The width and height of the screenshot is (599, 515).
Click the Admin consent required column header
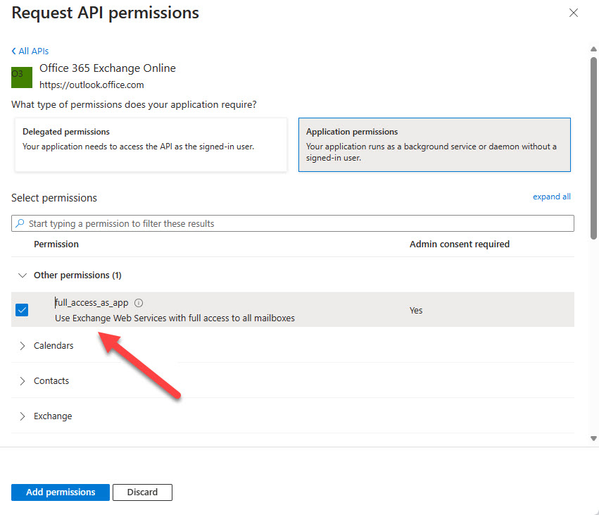coord(459,244)
